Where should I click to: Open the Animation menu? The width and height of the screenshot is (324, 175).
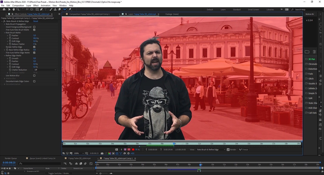45,5
